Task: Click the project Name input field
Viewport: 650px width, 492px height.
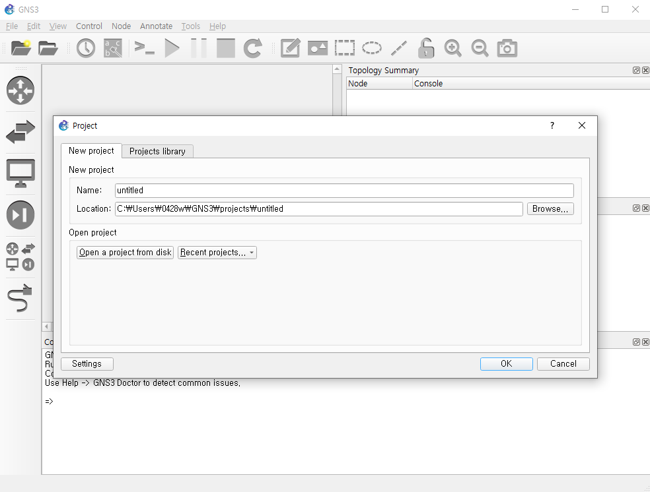Action: [344, 191]
